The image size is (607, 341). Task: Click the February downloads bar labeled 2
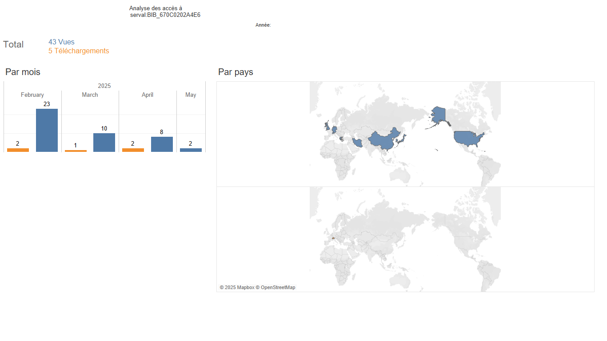18,150
